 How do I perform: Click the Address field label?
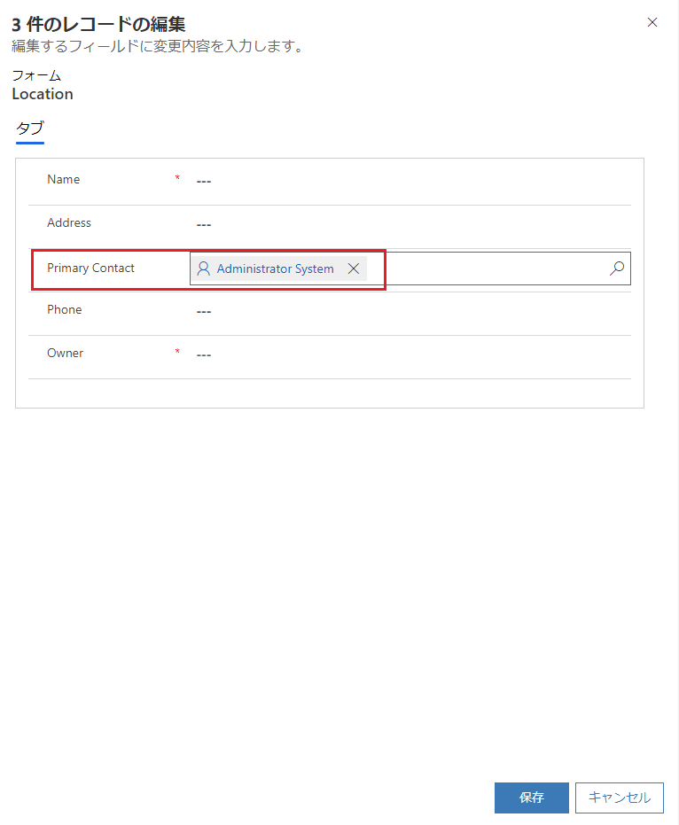pyautogui.click(x=69, y=223)
